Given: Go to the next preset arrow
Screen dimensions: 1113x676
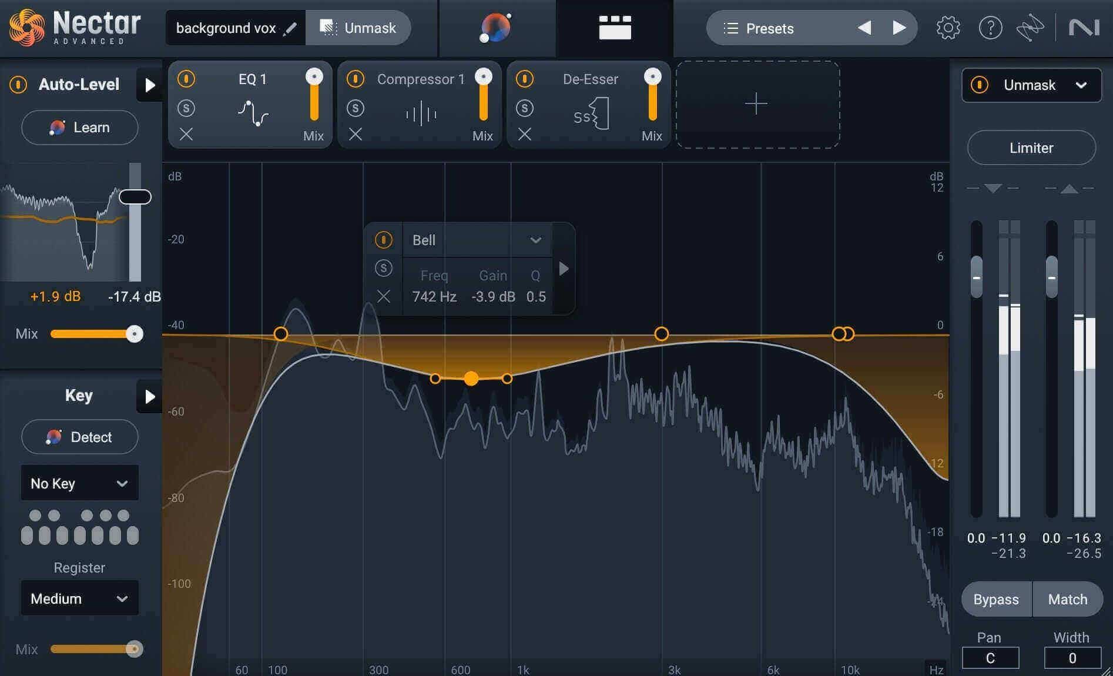Looking at the screenshot, I should tap(899, 28).
